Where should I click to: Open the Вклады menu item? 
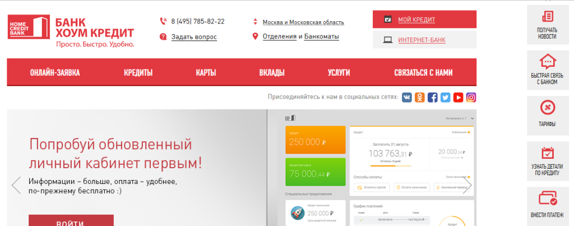[x=271, y=72]
